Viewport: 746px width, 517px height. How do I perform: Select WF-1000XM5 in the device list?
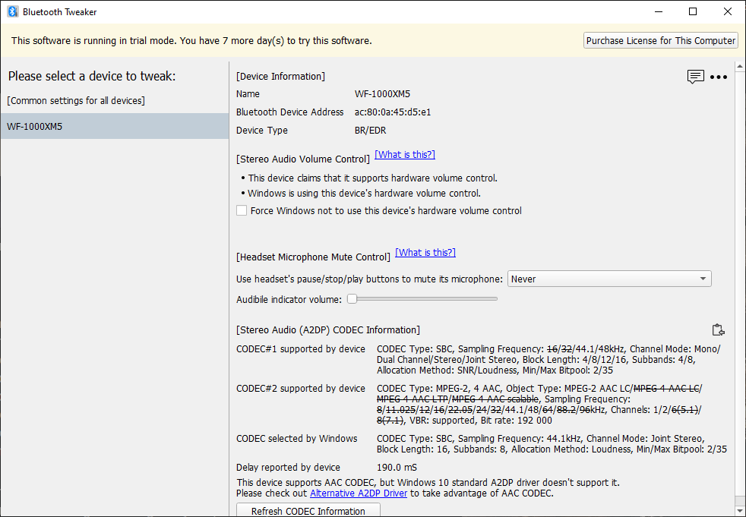[x=115, y=126]
